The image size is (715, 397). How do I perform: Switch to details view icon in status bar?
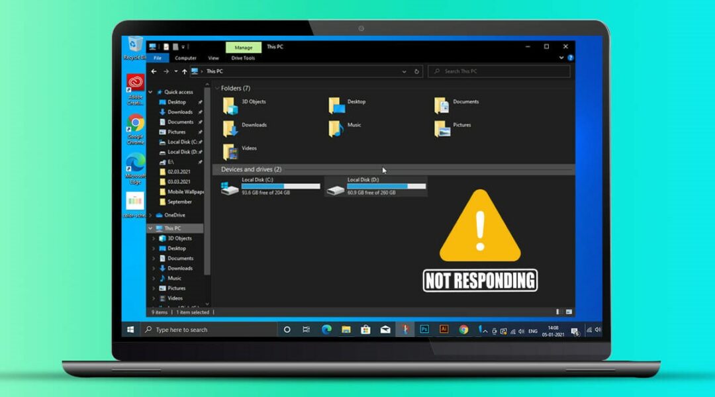(x=557, y=312)
